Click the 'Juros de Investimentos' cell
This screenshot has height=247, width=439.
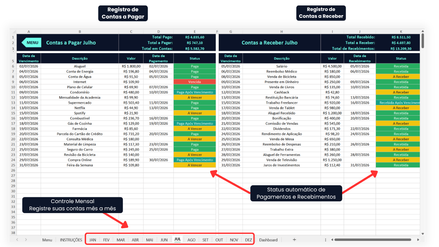282,165
